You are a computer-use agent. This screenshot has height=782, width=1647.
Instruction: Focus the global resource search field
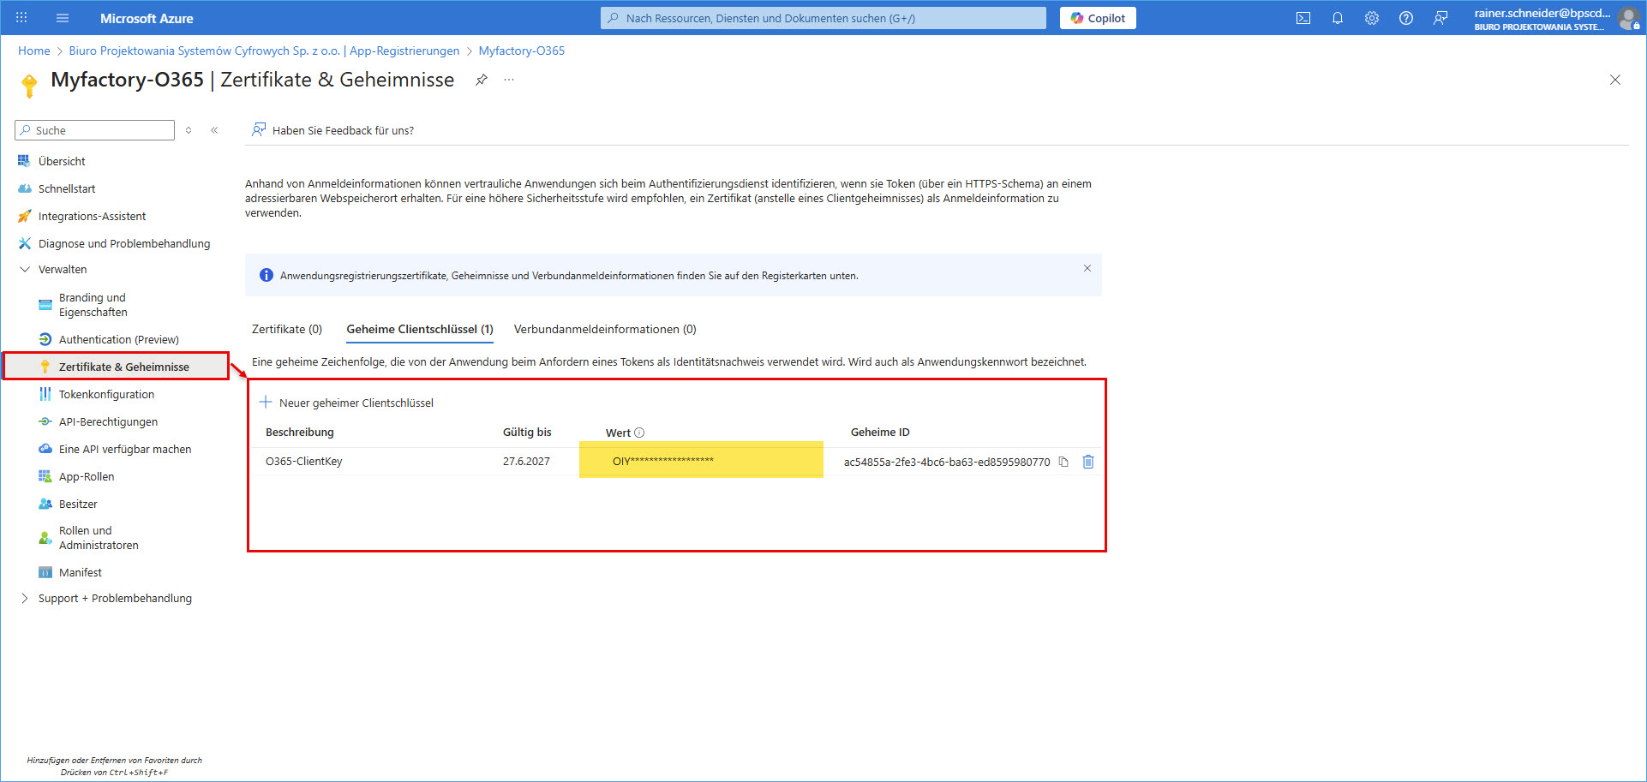point(823,18)
